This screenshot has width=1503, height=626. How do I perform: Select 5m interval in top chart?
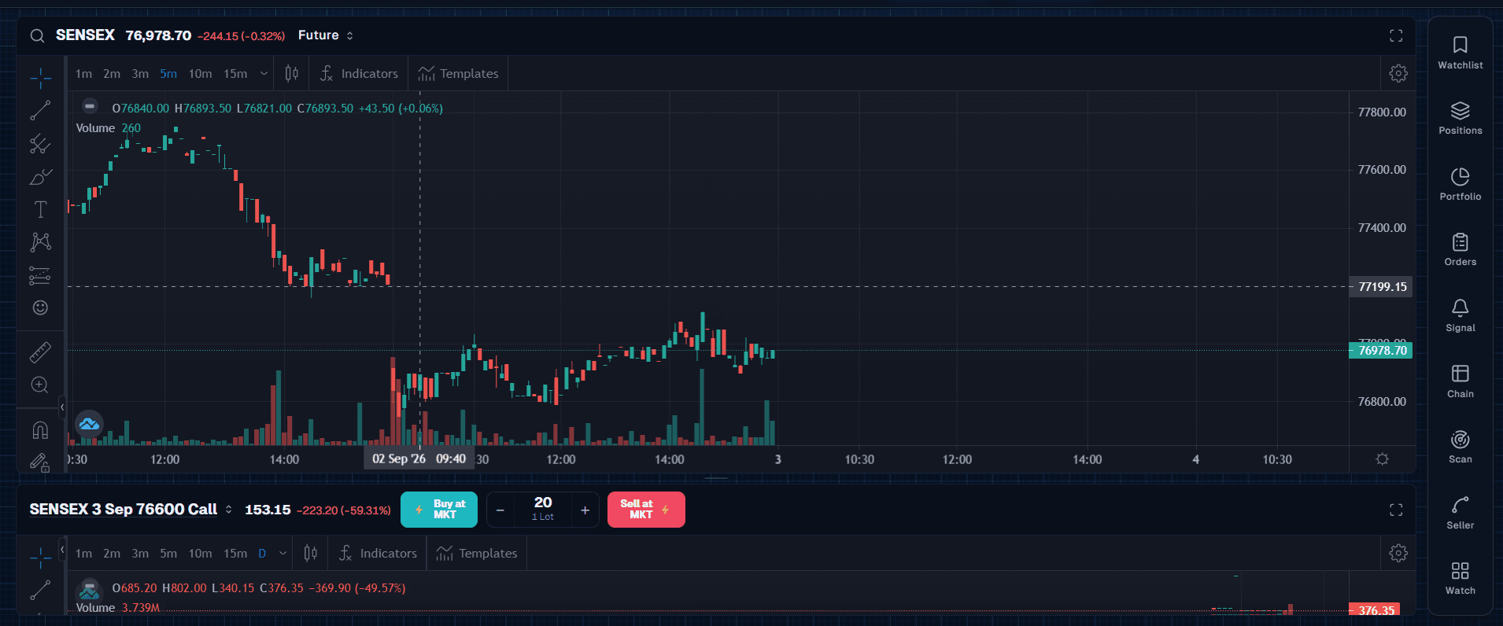pyautogui.click(x=168, y=73)
